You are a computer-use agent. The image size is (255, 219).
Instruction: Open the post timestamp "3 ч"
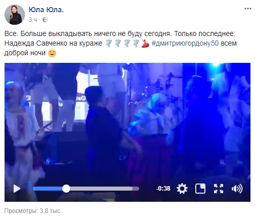(x=32, y=20)
